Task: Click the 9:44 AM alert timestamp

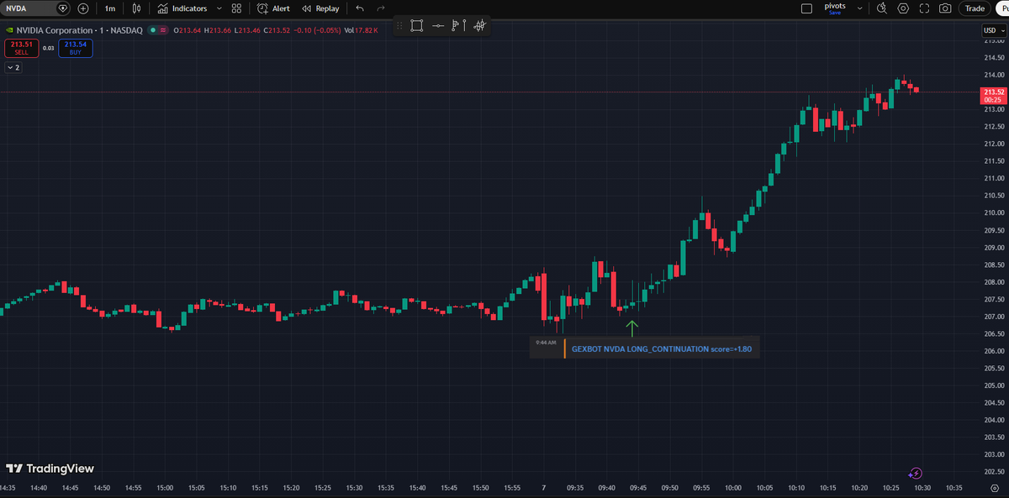Action: point(546,343)
